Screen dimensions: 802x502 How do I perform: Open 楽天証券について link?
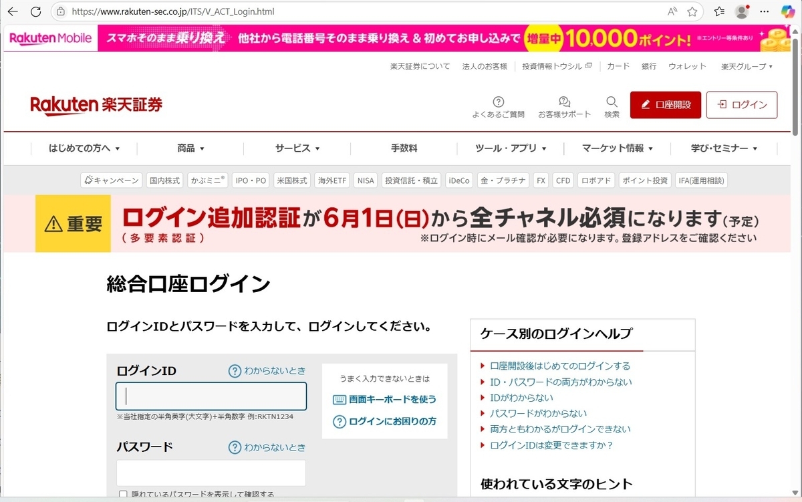tap(420, 66)
